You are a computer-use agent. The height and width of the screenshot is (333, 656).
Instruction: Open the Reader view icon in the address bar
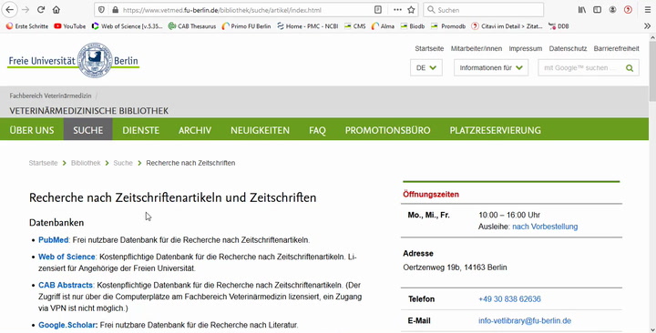click(x=378, y=10)
